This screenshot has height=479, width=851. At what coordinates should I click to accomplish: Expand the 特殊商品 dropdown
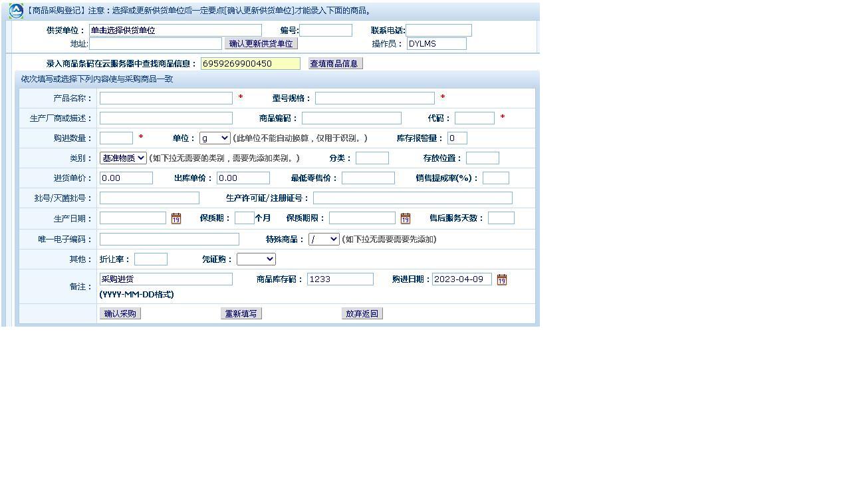[323, 239]
